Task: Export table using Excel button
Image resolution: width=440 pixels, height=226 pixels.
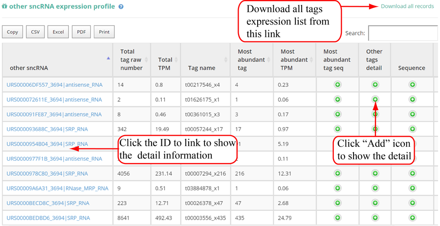Action: coord(58,32)
